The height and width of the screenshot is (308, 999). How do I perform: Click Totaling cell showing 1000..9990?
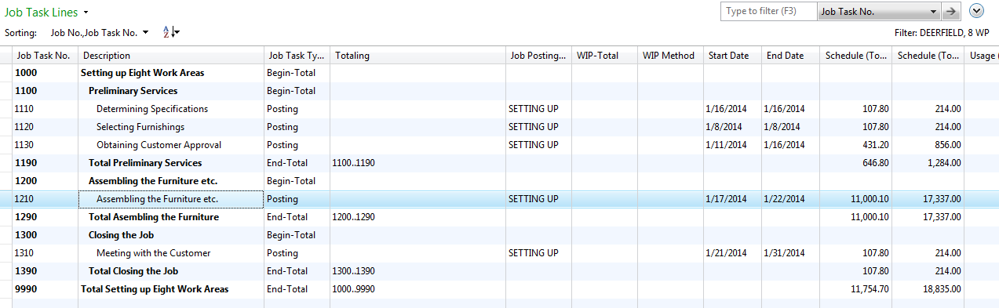417,289
